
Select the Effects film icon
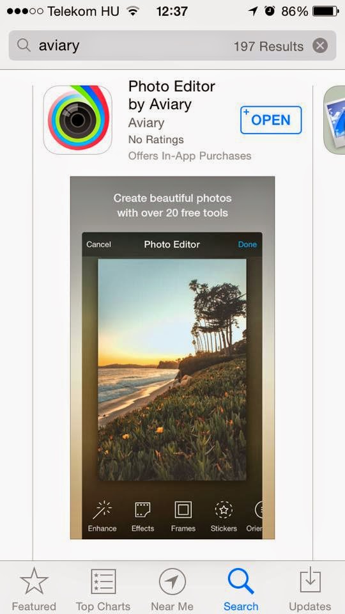click(x=142, y=510)
